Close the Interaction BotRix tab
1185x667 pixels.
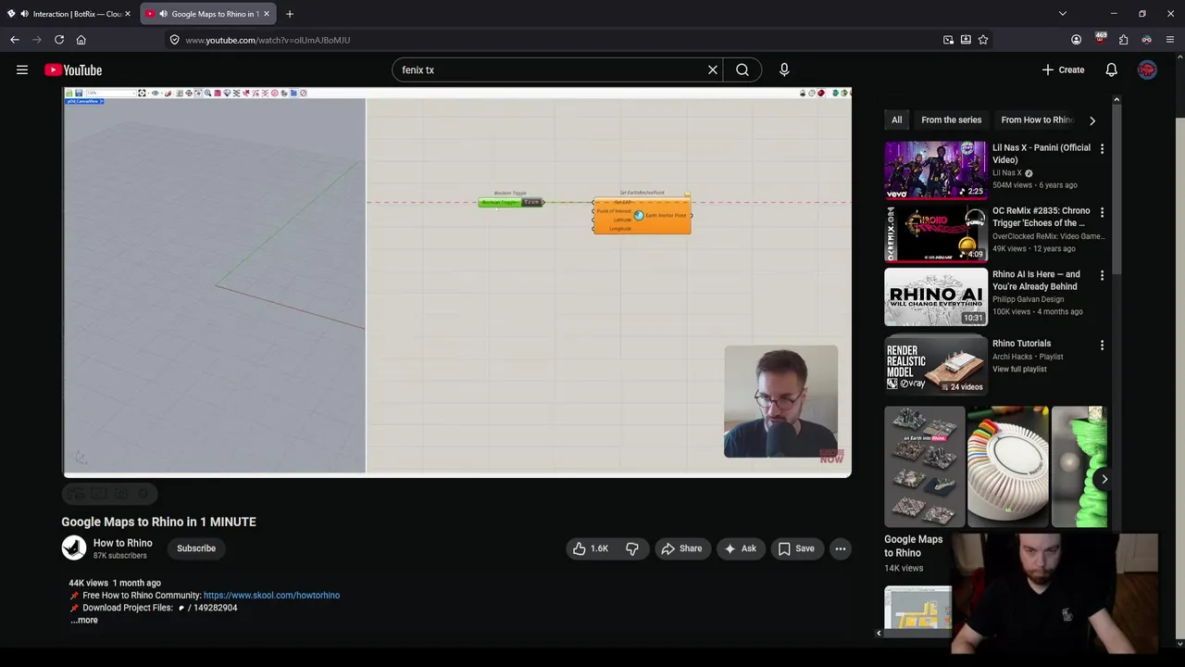tap(128, 14)
